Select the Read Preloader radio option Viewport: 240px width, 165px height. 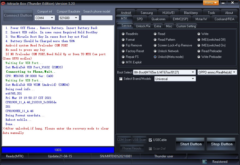pyautogui.click(x=209, y=51)
